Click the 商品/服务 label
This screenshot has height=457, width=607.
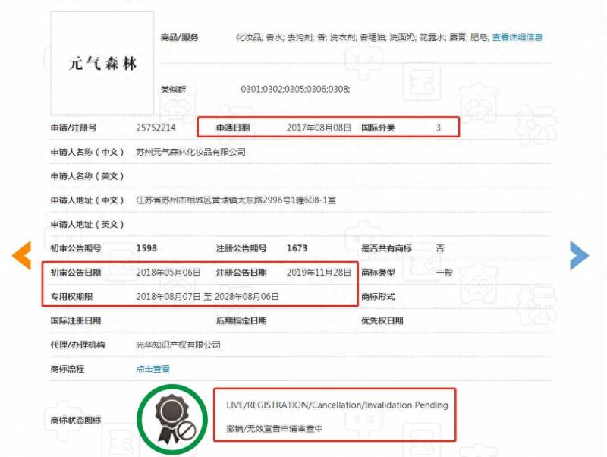(x=180, y=37)
